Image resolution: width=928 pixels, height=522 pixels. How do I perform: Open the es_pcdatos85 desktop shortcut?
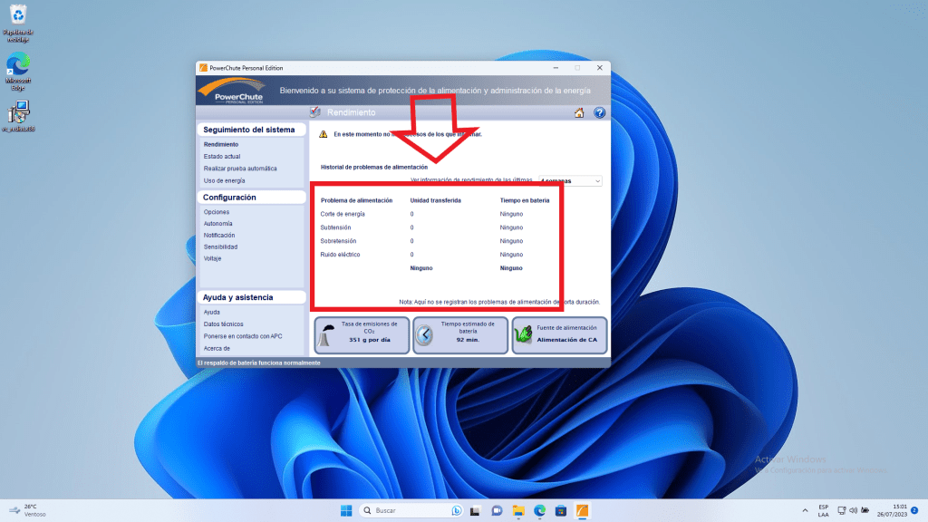(x=17, y=117)
